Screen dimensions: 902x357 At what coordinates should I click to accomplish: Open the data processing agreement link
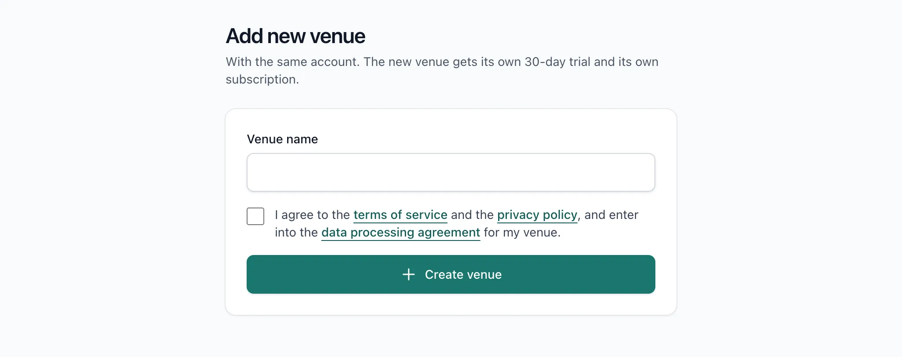(x=401, y=233)
